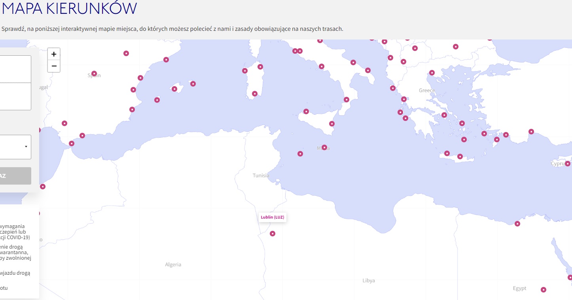Select the marker near Athens
572x300 pixels.
tap(444, 115)
